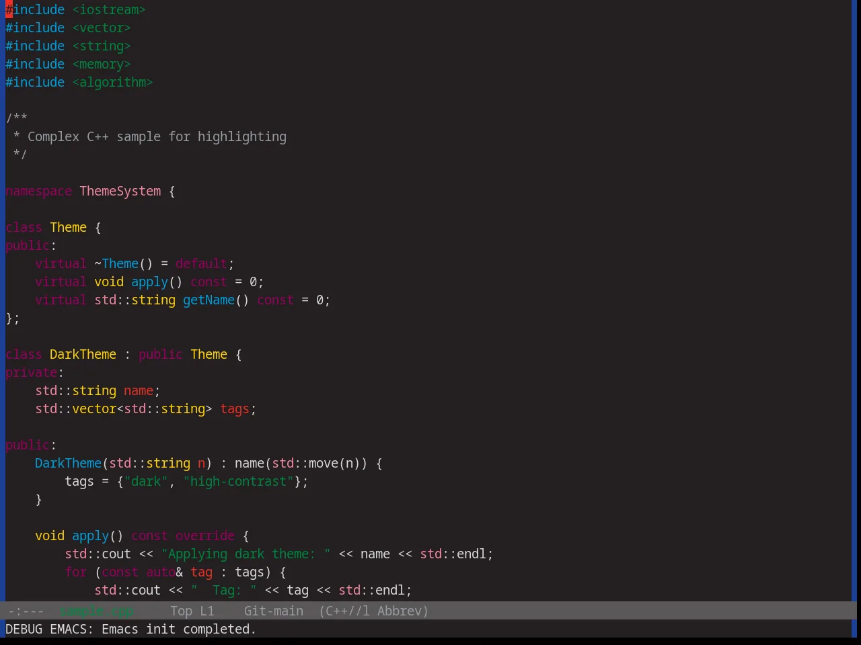
Task: Click 'Theme' in the 'class Theme {' line
Action: coord(68,227)
